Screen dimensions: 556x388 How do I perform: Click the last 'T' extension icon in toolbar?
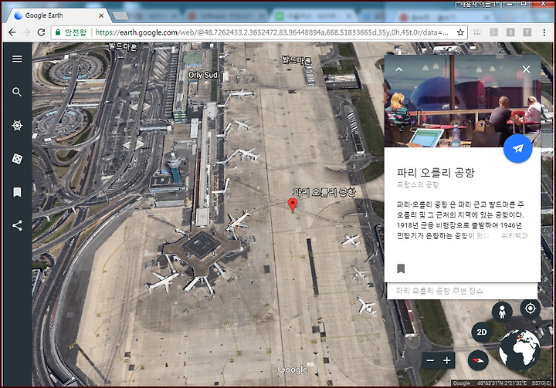[527, 32]
